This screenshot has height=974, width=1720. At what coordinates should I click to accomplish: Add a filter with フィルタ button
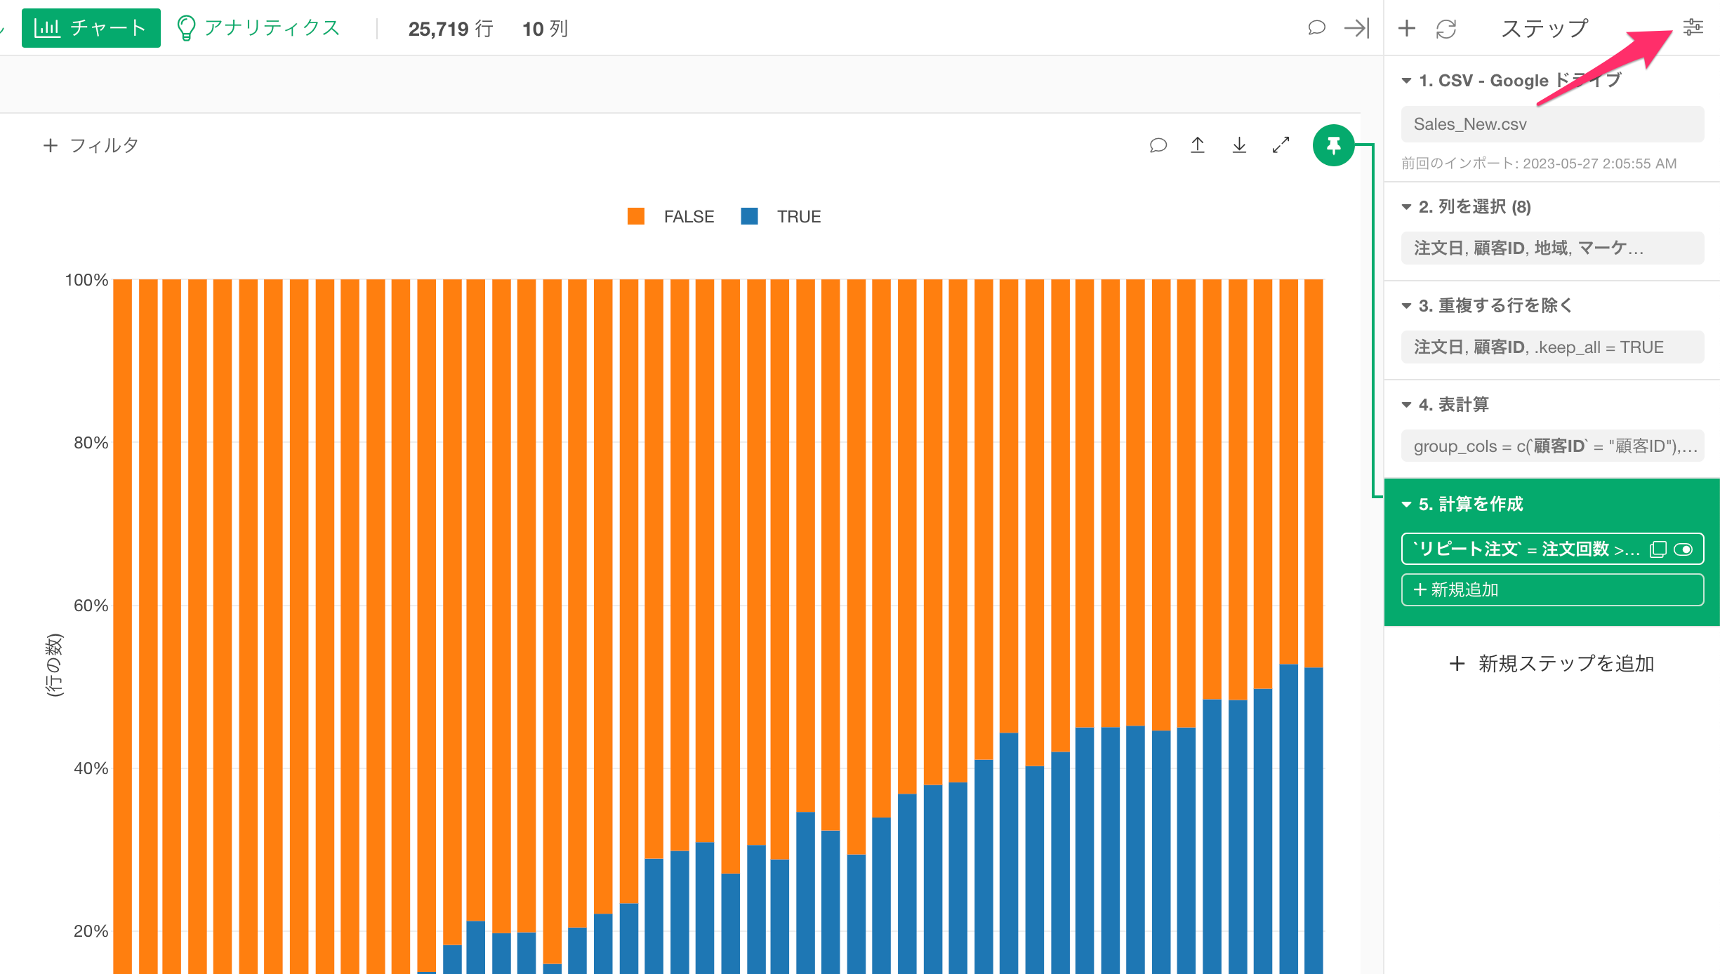[x=91, y=145]
